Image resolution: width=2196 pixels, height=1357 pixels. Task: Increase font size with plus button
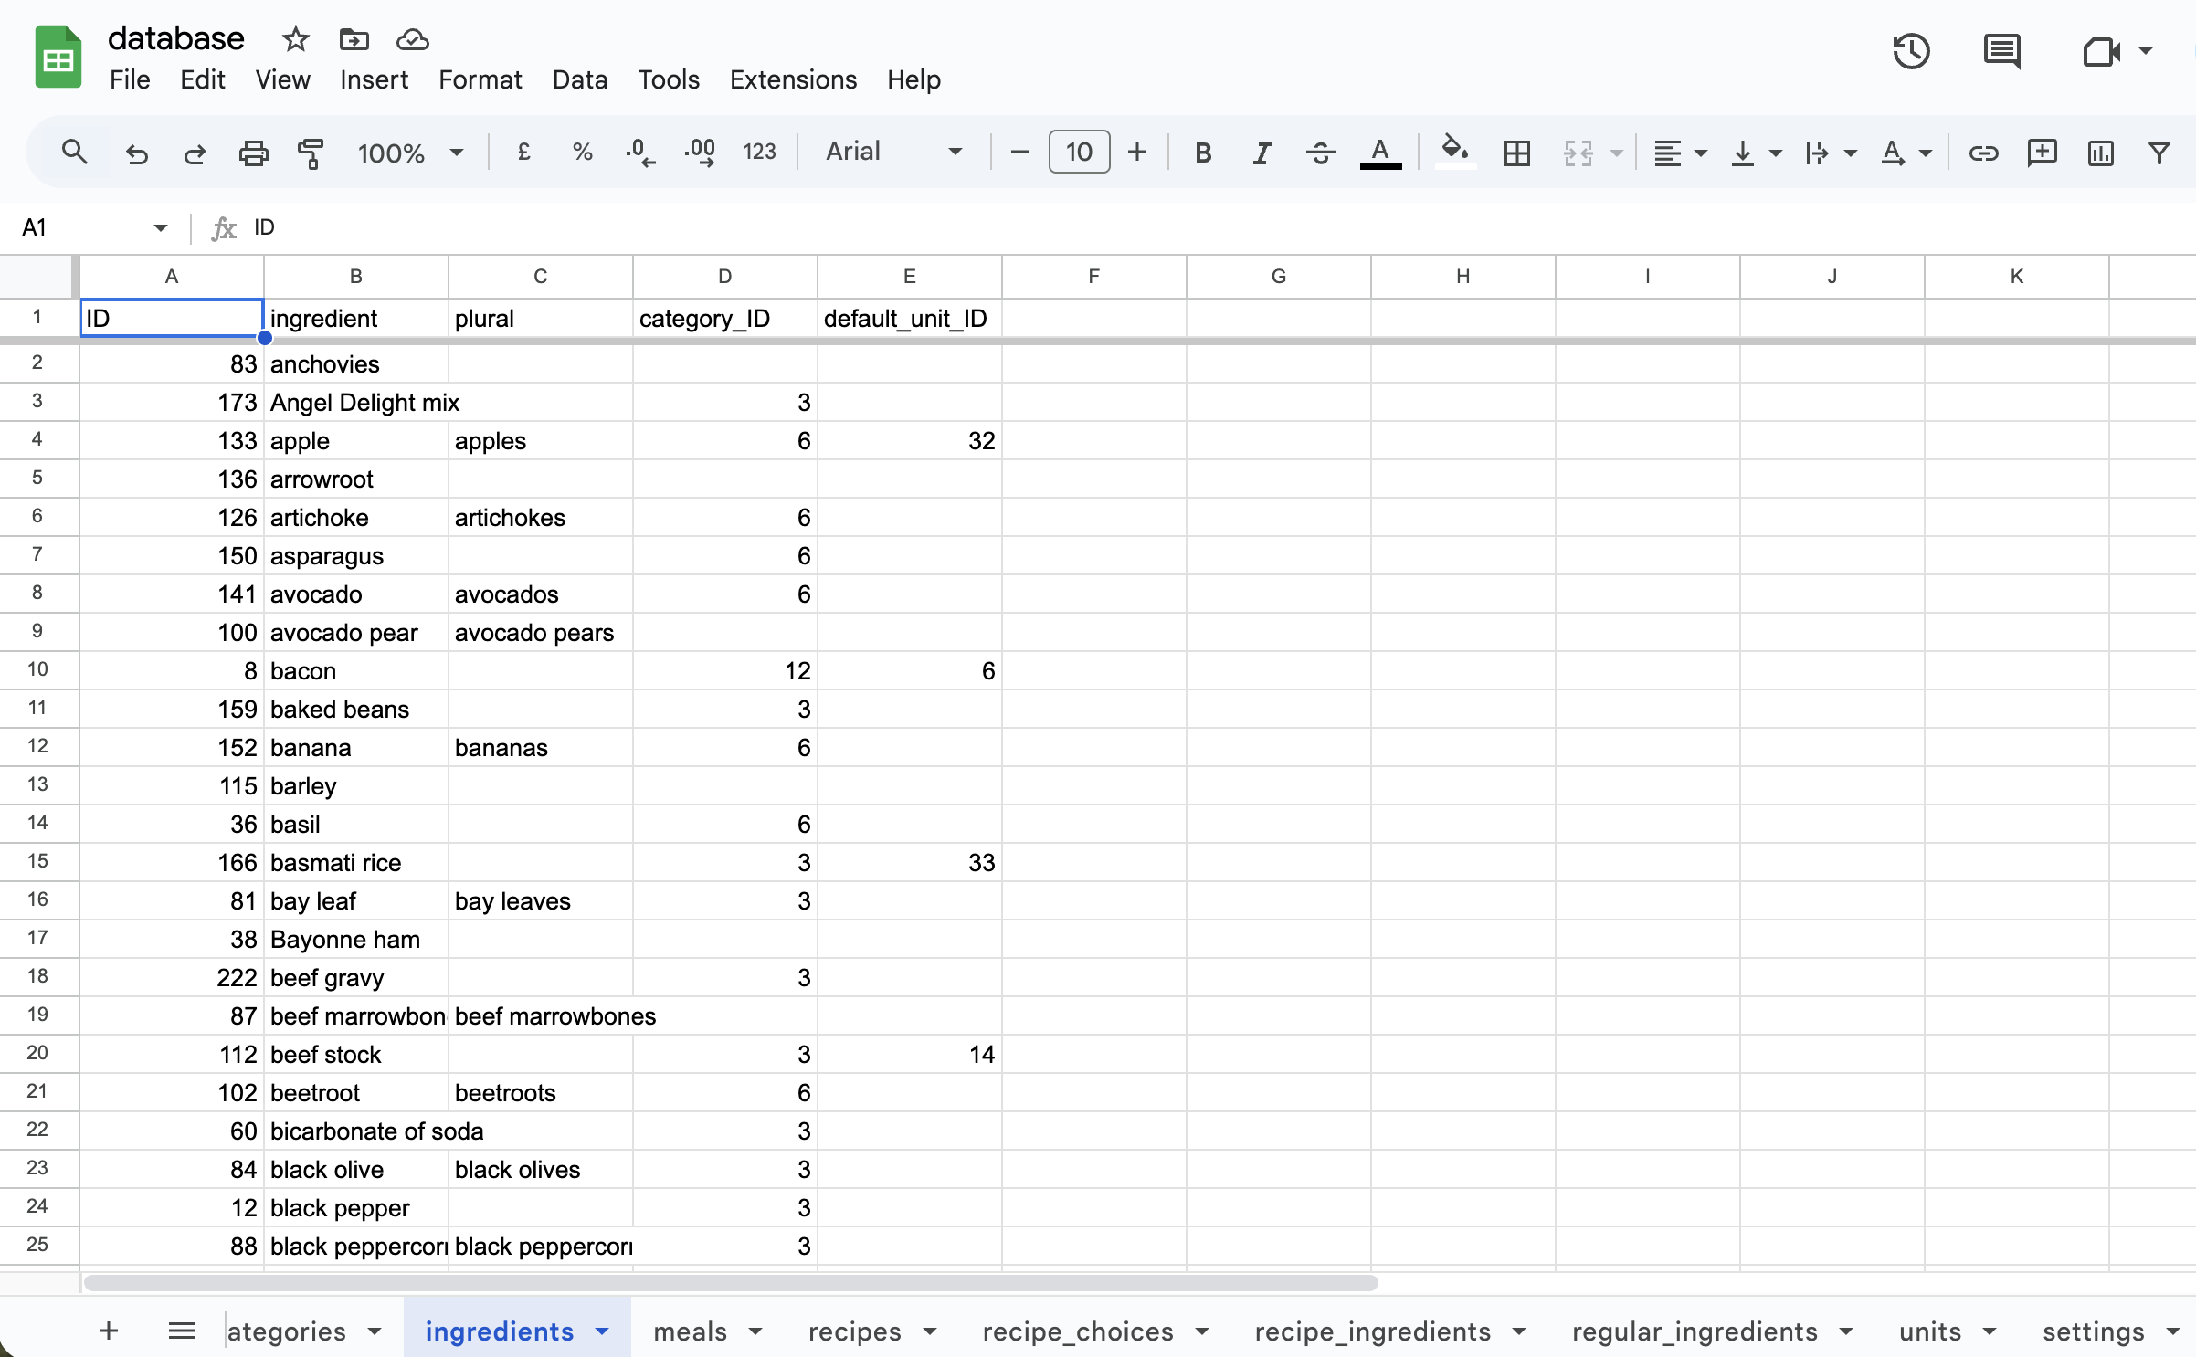pyautogui.click(x=1137, y=152)
